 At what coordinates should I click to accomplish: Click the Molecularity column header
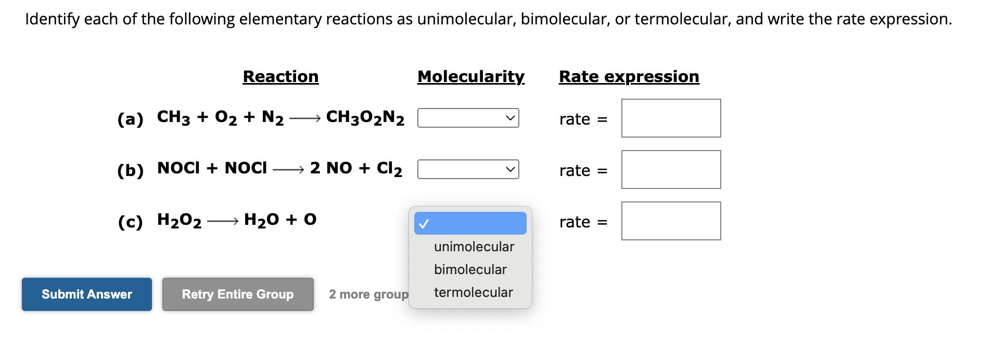pyautogui.click(x=470, y=76)
